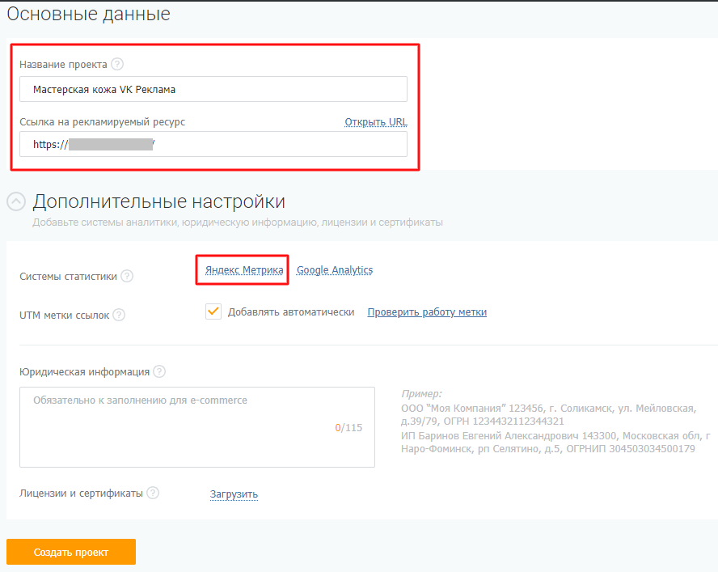This screenshot has height=572, width=718.
Task: Click Открыть URL link
Action: pos(376,122)
